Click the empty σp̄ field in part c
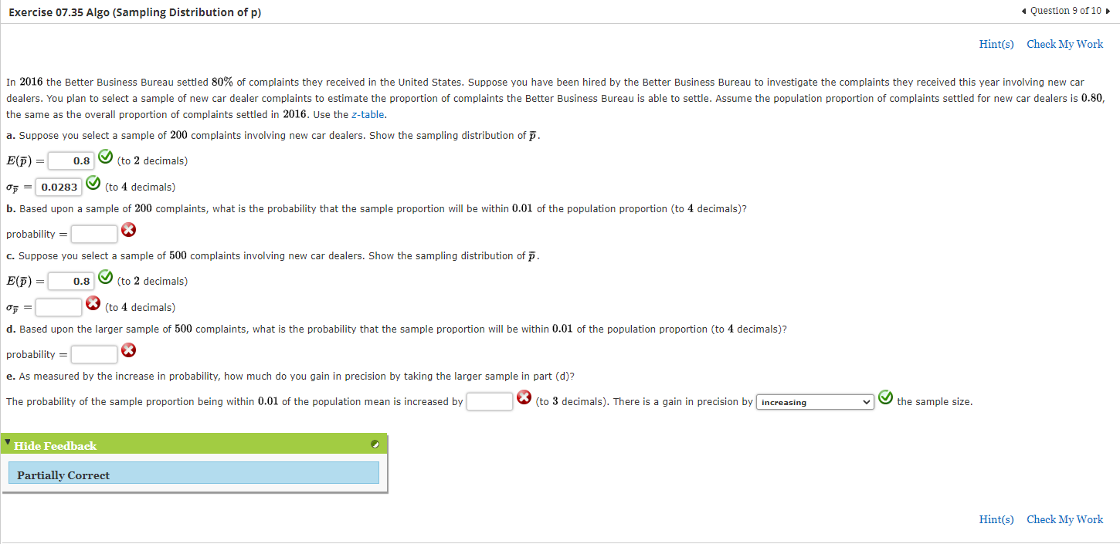The width and height of the screenshot is (1120, 544). coord(59,306)
